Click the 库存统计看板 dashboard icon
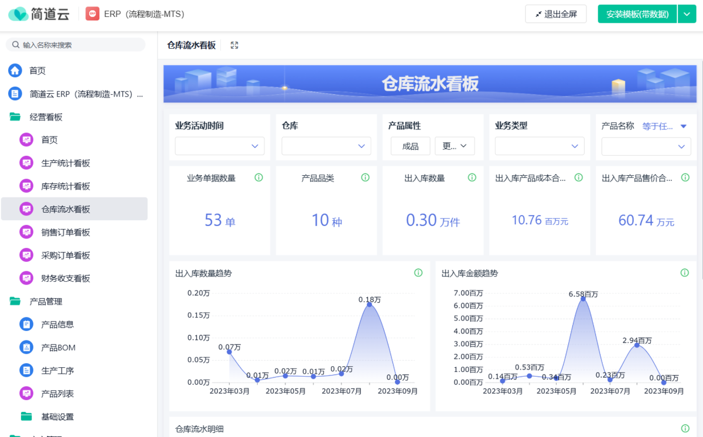 click(26, 186)
